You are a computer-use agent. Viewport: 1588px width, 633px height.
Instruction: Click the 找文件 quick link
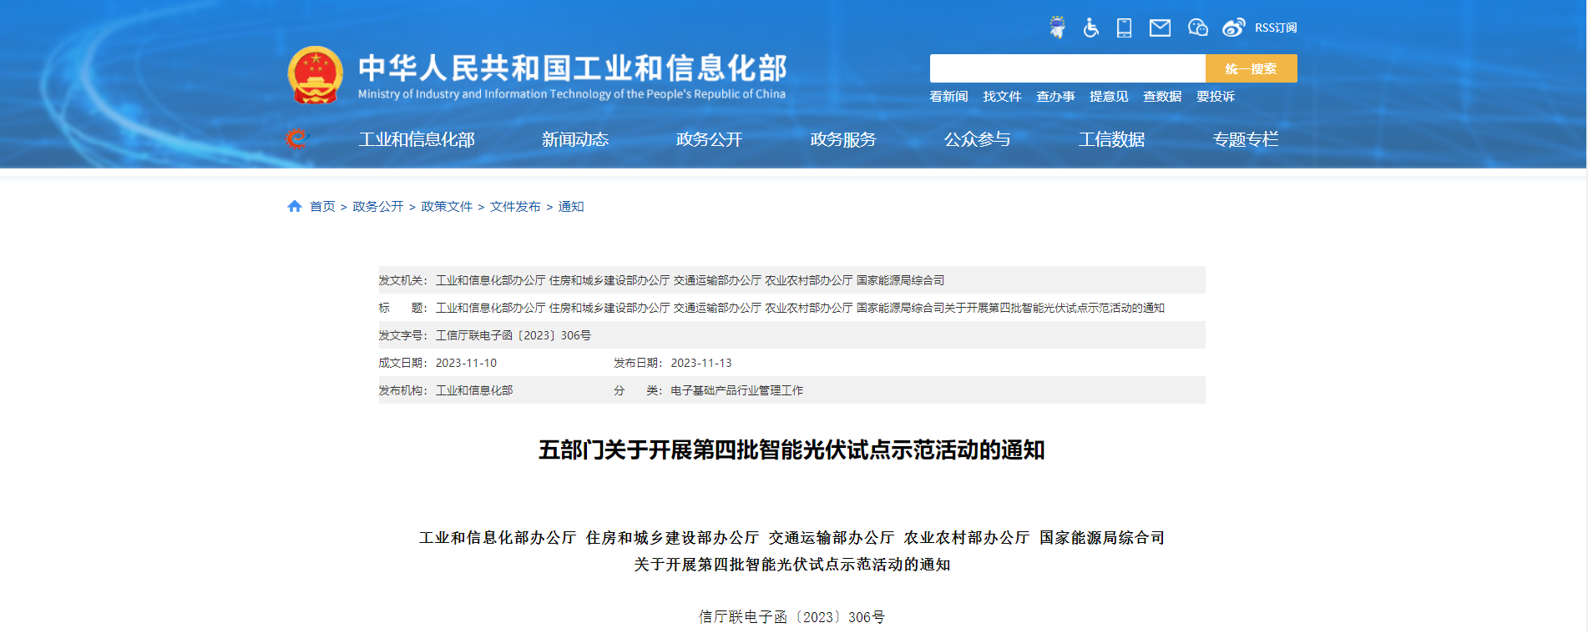[1002, 97]
